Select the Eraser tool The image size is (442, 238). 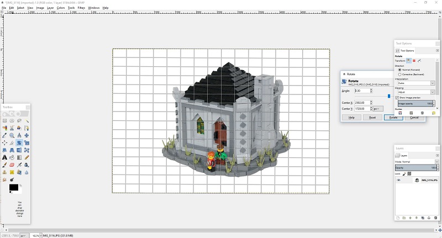coord(12,165)
